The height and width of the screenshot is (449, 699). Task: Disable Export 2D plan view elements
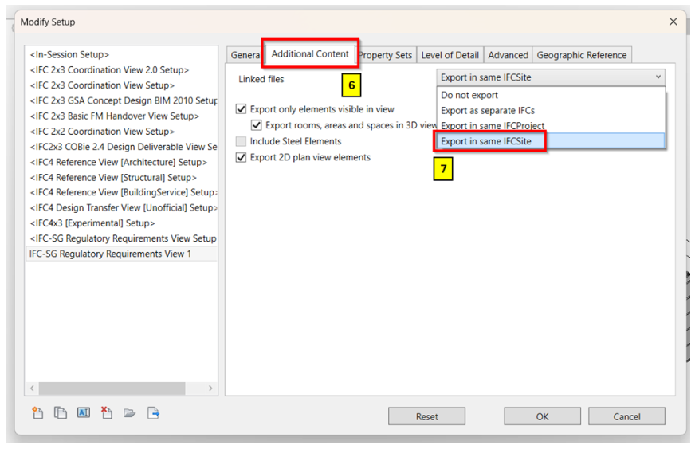(242, 158)
